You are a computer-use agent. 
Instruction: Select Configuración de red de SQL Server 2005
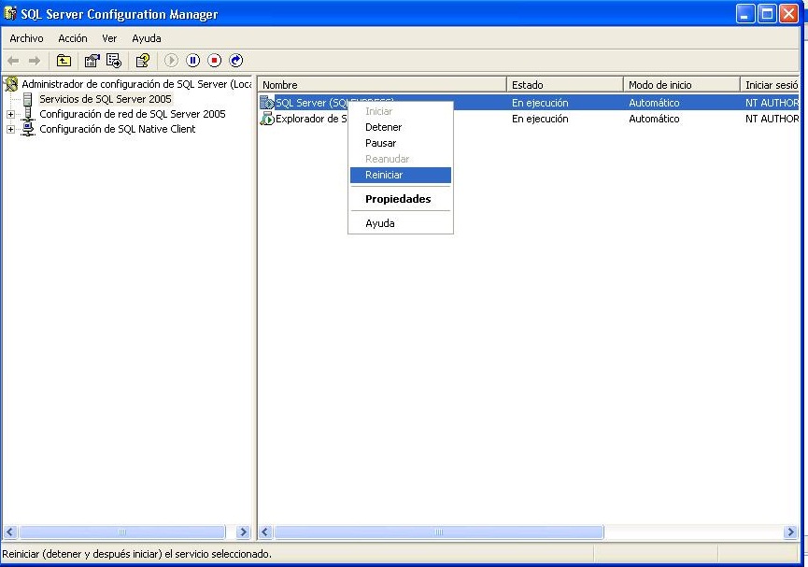point(133,114)
